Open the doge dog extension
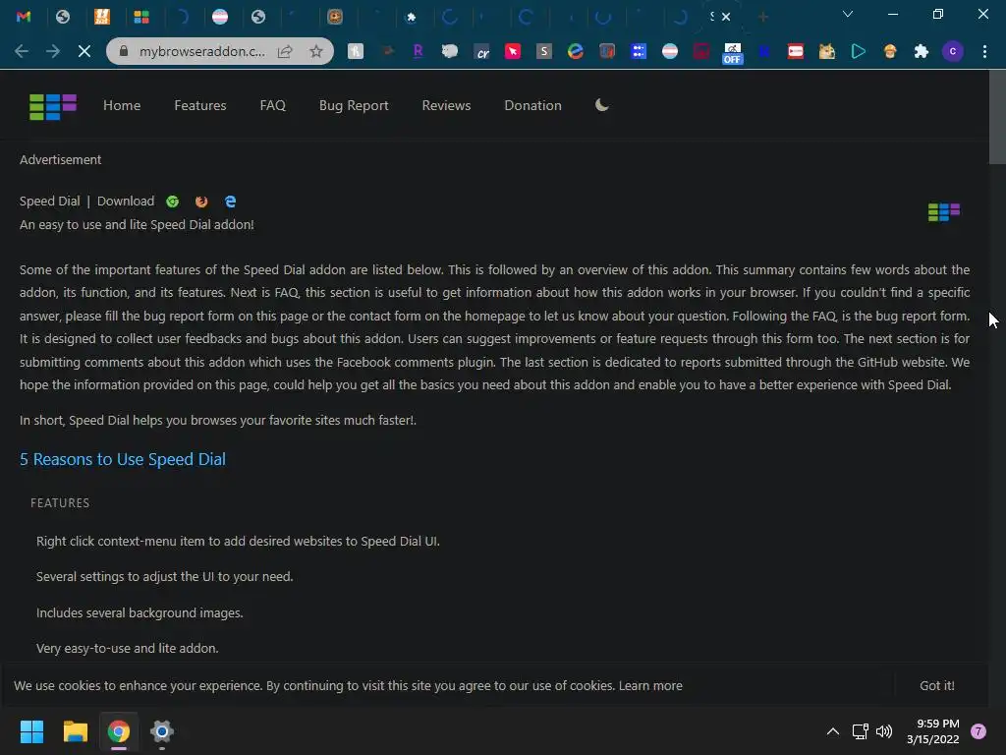The image size is (1006, 755). 827,51
